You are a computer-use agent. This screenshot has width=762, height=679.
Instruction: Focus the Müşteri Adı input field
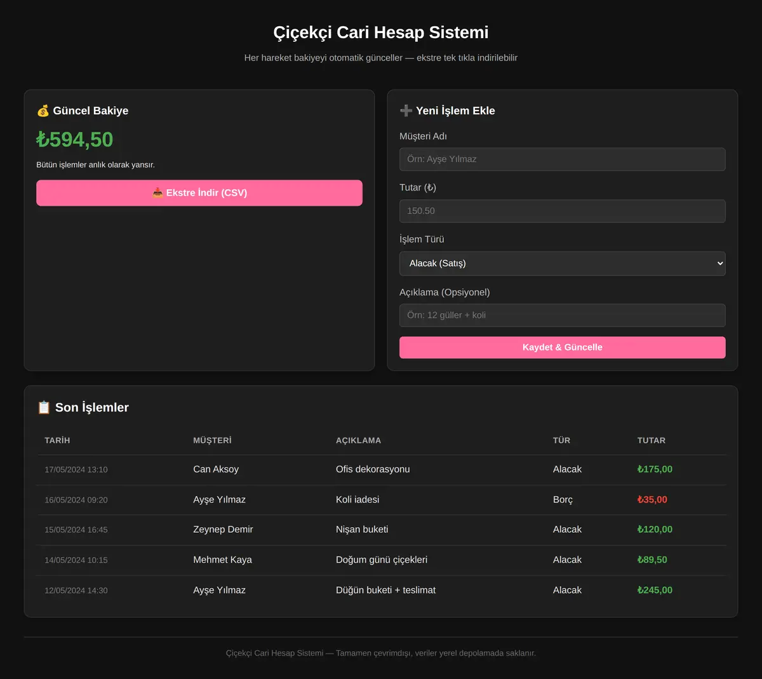click(563, 159)
